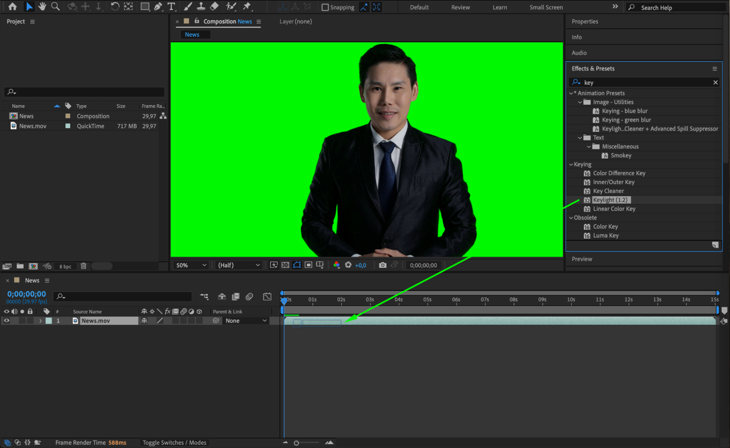This screenshot has height=448, width=730.
Task: Select the Type text tool
Action: [171, 6]
